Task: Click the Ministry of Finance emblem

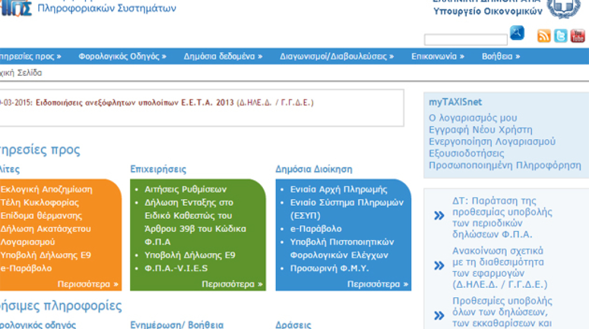Action: tap(563, 8)
